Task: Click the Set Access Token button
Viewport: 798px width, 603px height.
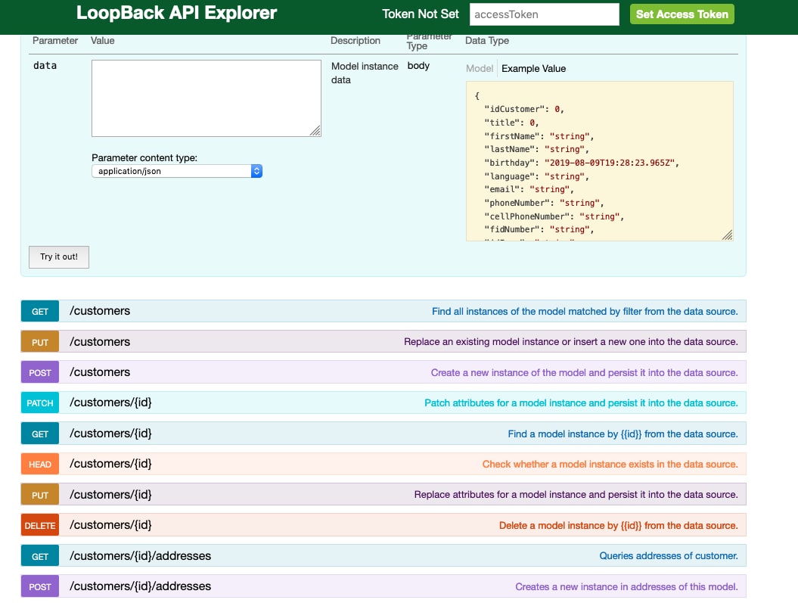Action: coord(682,14)
